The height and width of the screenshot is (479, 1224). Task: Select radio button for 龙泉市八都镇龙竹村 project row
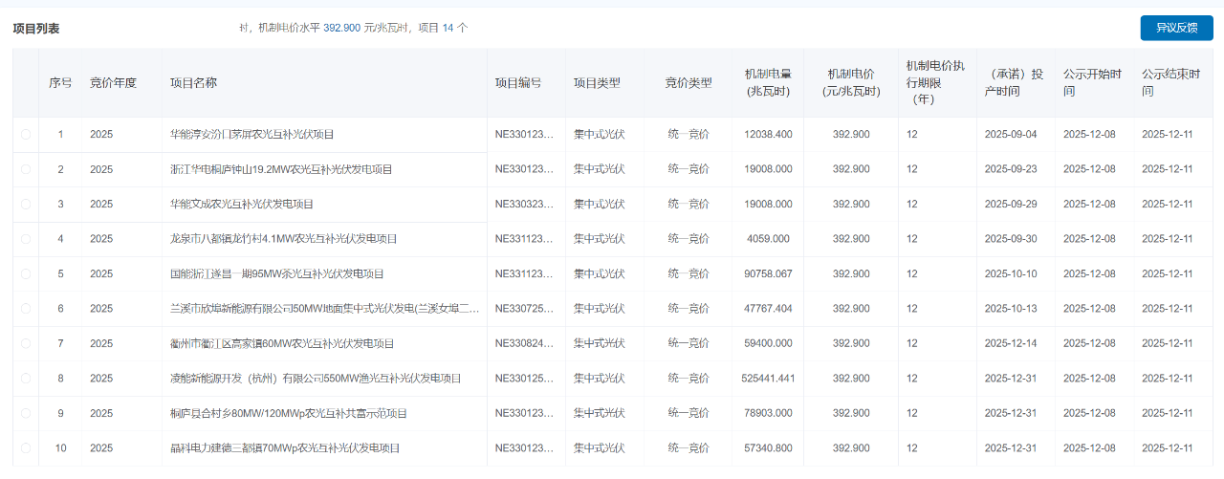(25, 239)
